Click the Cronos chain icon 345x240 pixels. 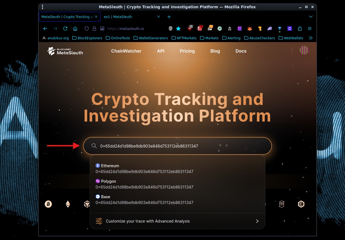pyautogui.click(x=301, y=204)
